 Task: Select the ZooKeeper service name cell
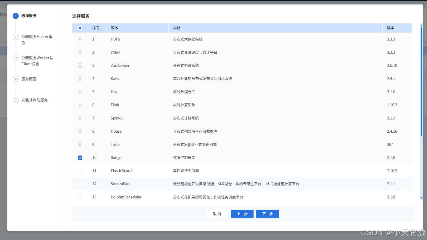(120, 66)
